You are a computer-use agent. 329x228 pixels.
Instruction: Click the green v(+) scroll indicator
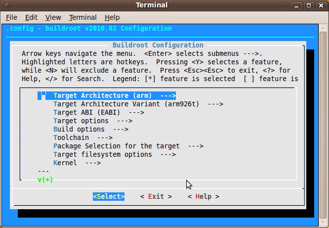(45, 180)
